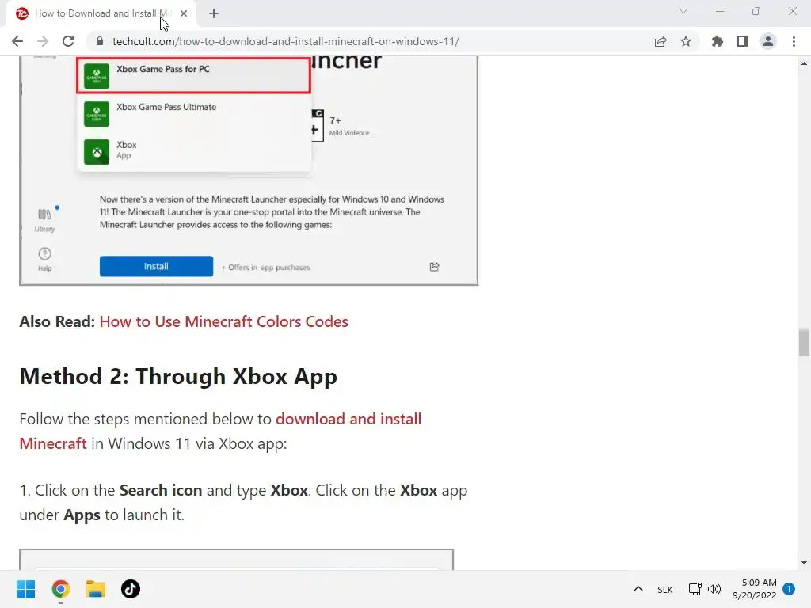Open volume speaker tray icon
Viewport: 811px width, 608px height.
pos(714,589)
